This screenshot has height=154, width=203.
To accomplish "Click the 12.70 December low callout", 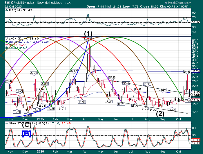I will pyautogui.click(x=27, y=115).
